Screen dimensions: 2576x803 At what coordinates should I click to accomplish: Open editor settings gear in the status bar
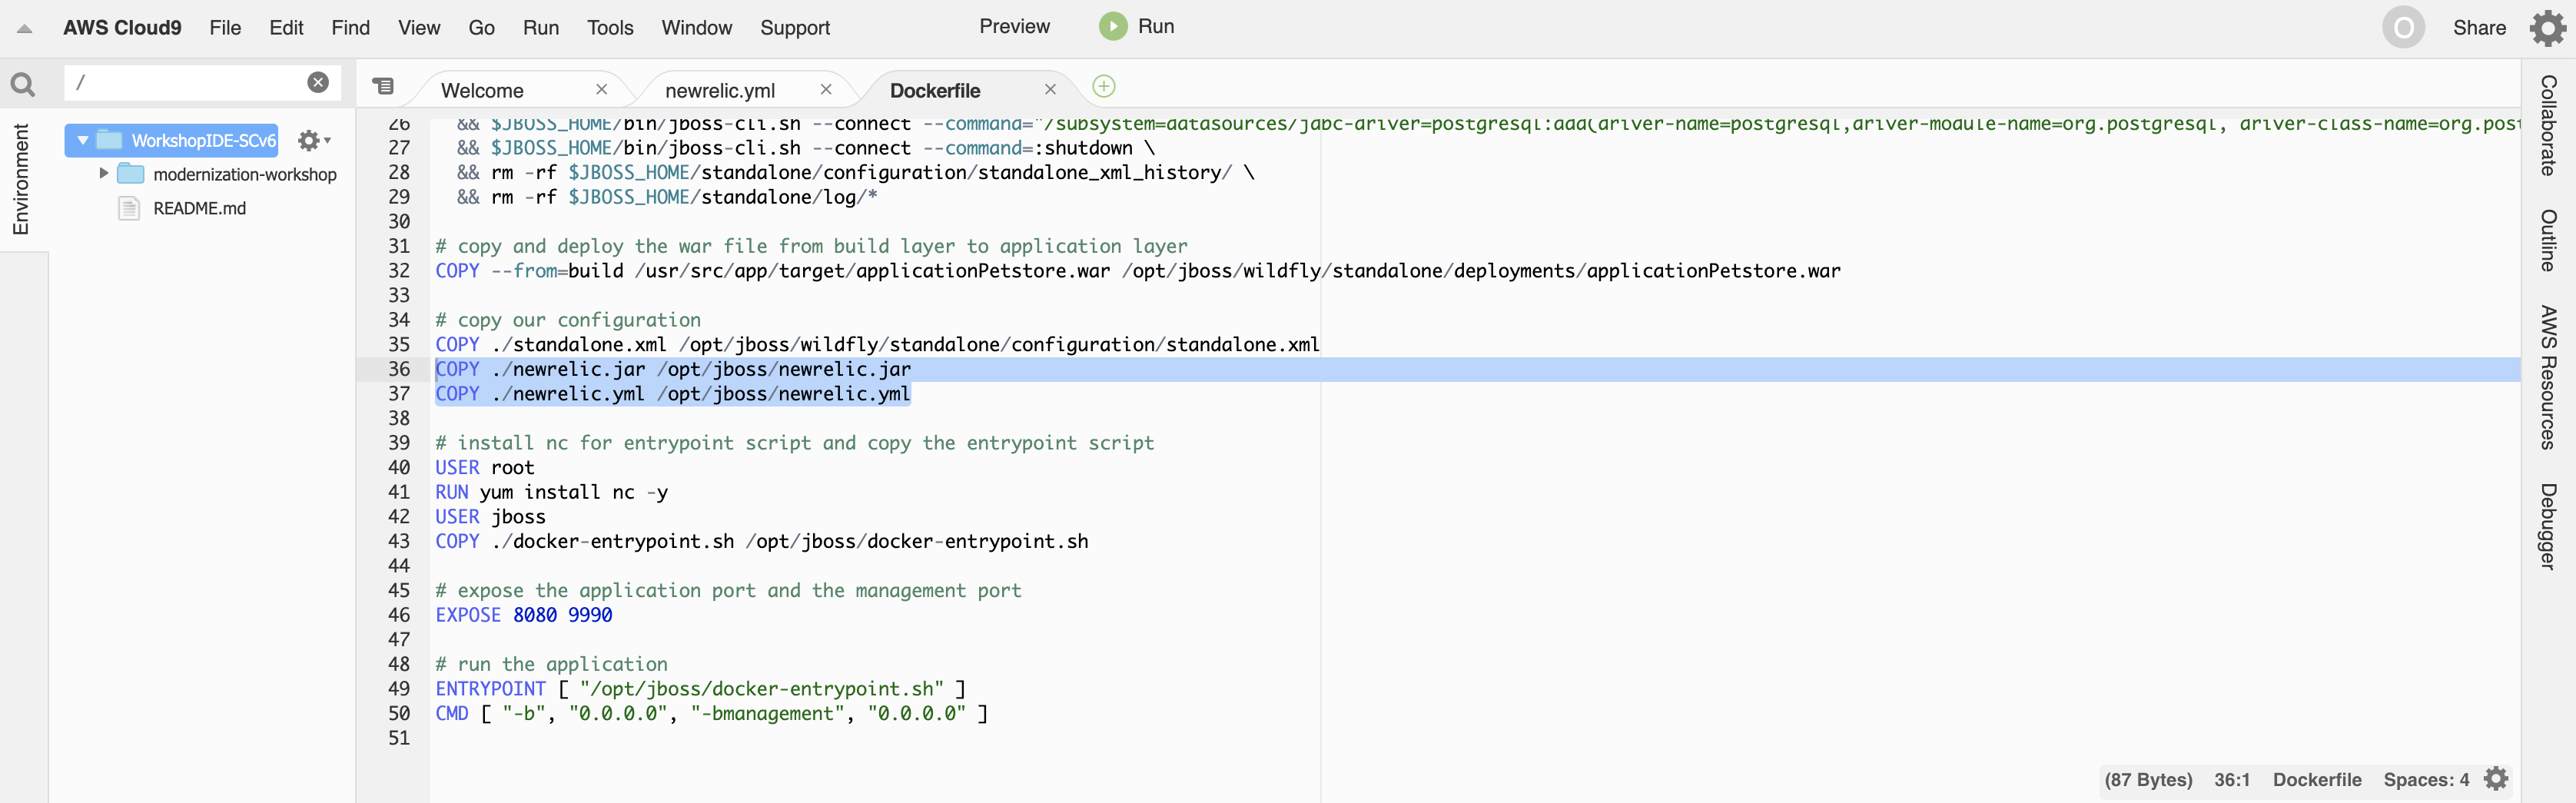tap(2496, 779)
